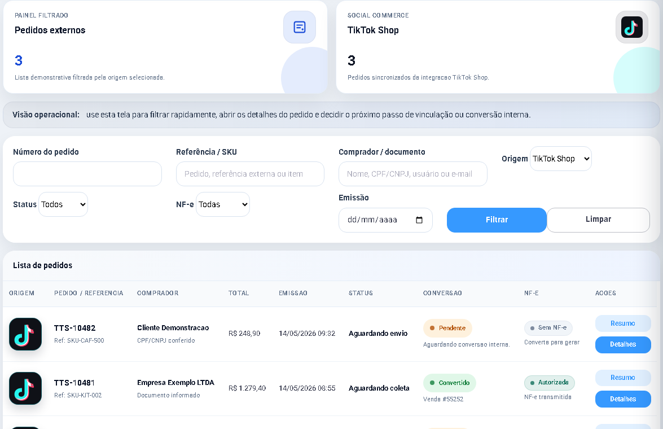Focus the Comprador / documento input
The width and height of the screenshot is (663, 429).
point(413,174)
